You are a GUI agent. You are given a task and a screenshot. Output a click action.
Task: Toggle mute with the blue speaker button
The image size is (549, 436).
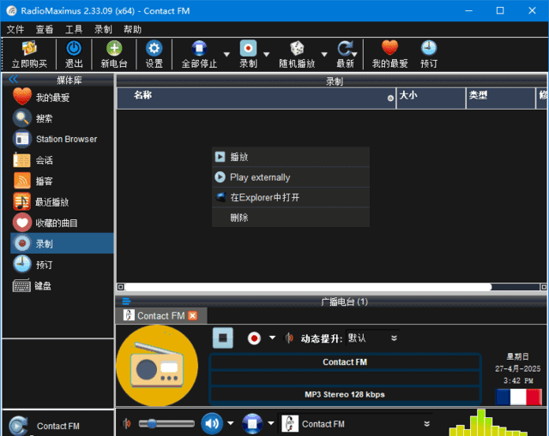point(212,423)
